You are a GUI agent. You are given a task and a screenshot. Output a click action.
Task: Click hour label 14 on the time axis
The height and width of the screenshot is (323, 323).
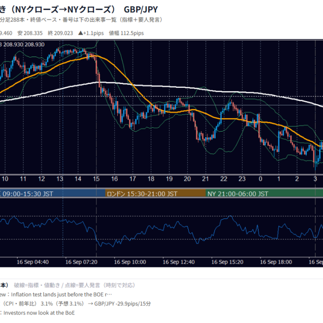78,179
